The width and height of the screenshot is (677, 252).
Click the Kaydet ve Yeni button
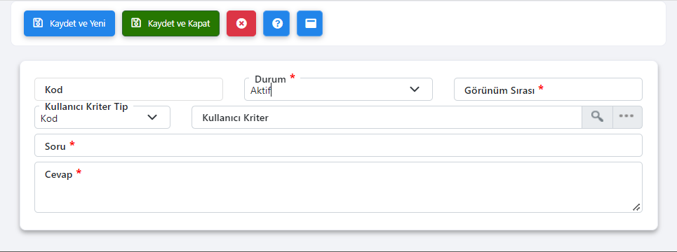pyautogui.click(x=69, y=23)
